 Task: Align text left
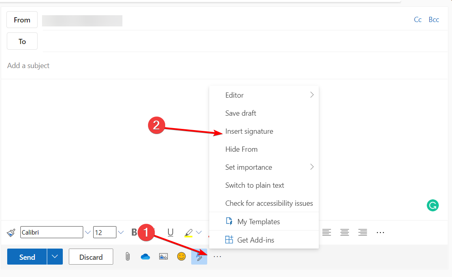tap(327, 232)
